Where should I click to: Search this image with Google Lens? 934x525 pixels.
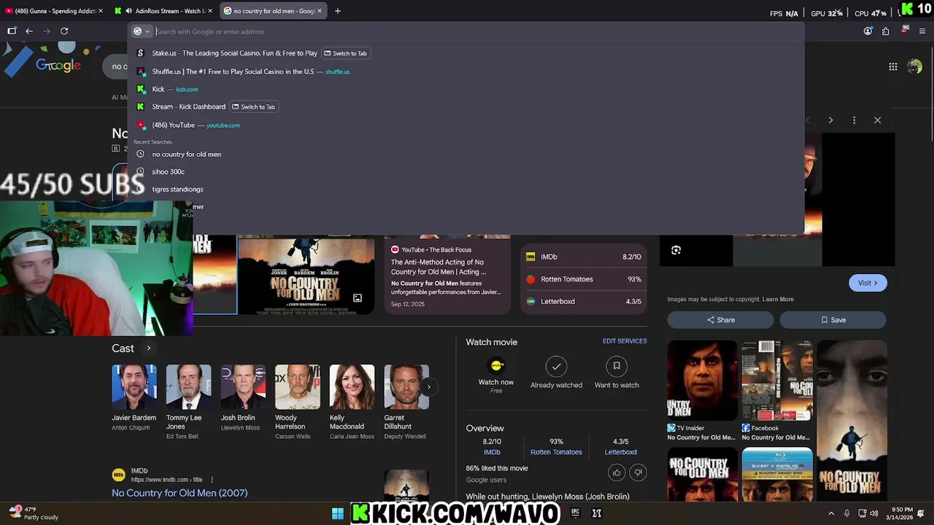pos(676,251)
